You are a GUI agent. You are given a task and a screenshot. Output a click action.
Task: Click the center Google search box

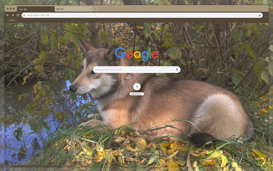click(136, 70)
